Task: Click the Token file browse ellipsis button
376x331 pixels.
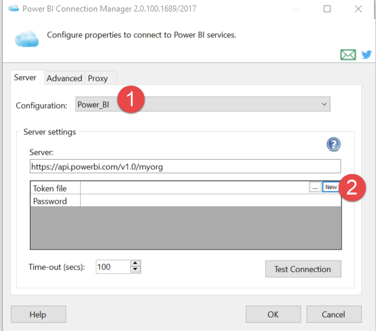Action: pos(315,187)
